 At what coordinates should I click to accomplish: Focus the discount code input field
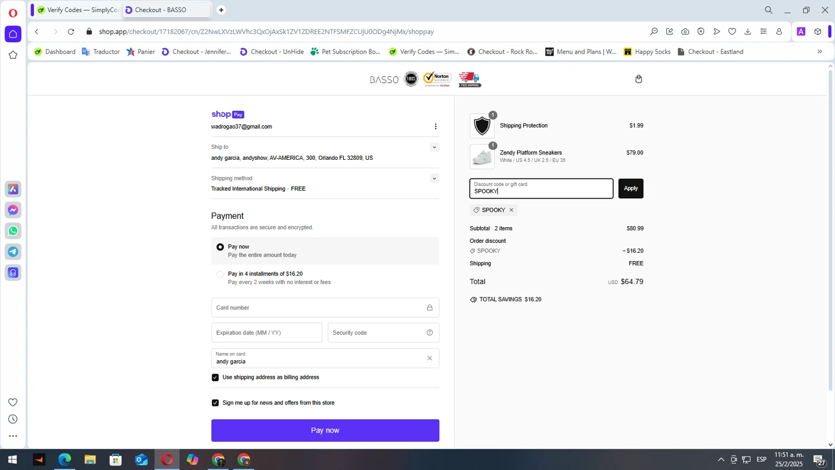tap(541, 189)
